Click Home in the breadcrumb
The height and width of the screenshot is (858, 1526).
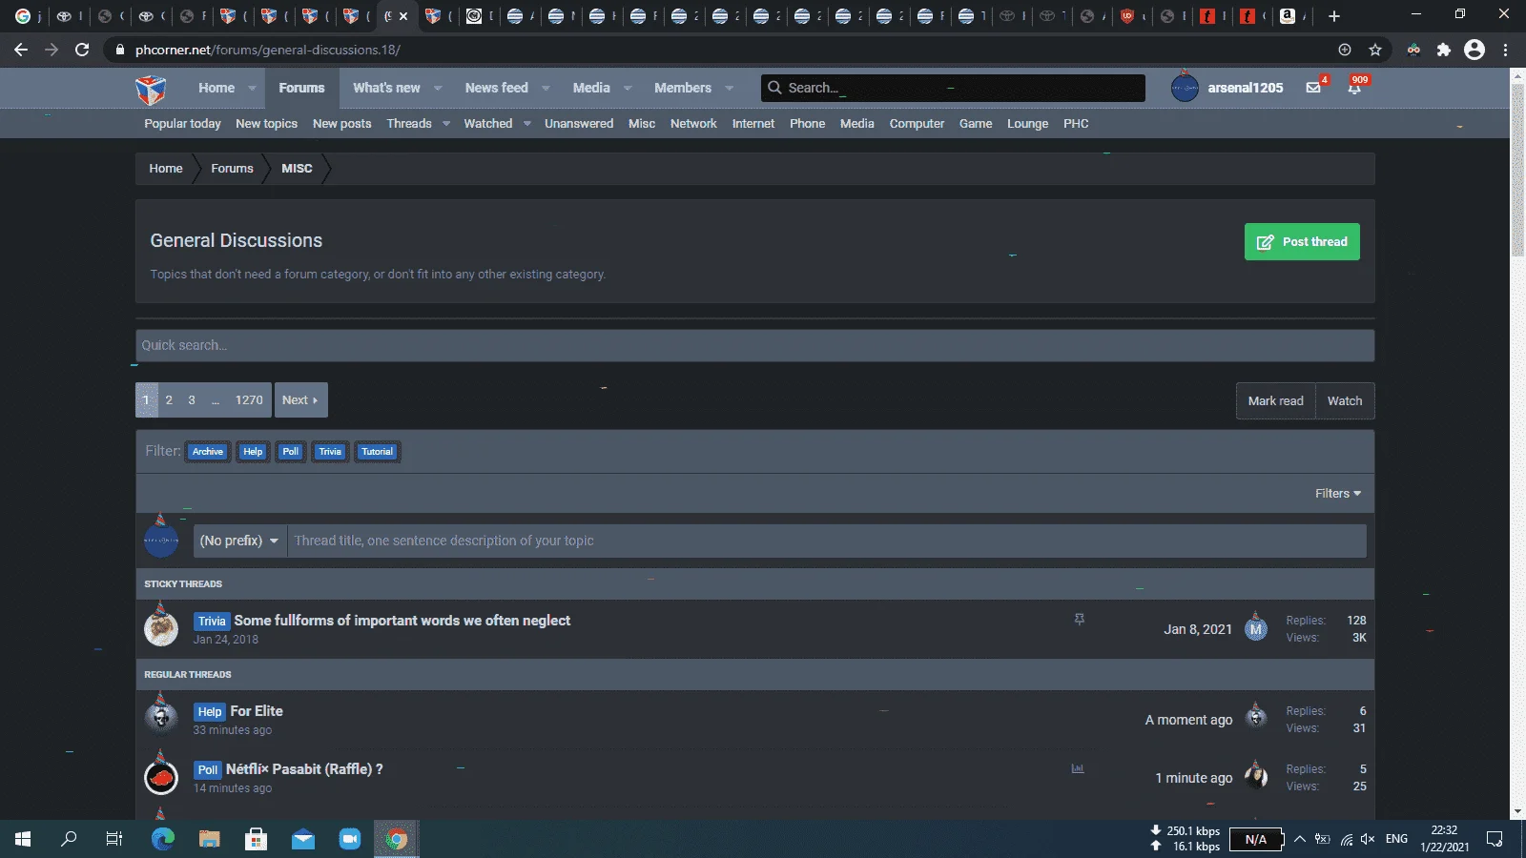(166, 169)
